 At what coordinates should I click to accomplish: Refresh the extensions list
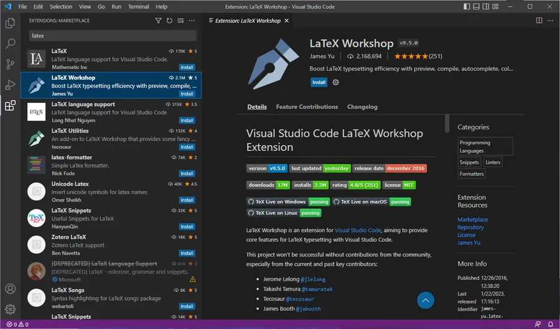coord(169,21)
